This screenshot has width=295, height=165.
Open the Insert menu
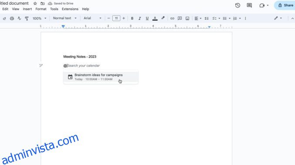pyautogui.click(x=27, y=9)
